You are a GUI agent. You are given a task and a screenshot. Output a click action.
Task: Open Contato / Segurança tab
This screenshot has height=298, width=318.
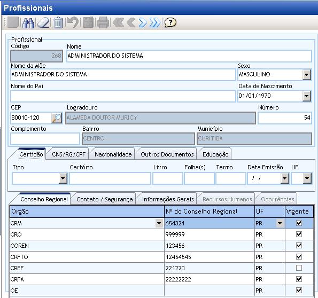point(105,199)
